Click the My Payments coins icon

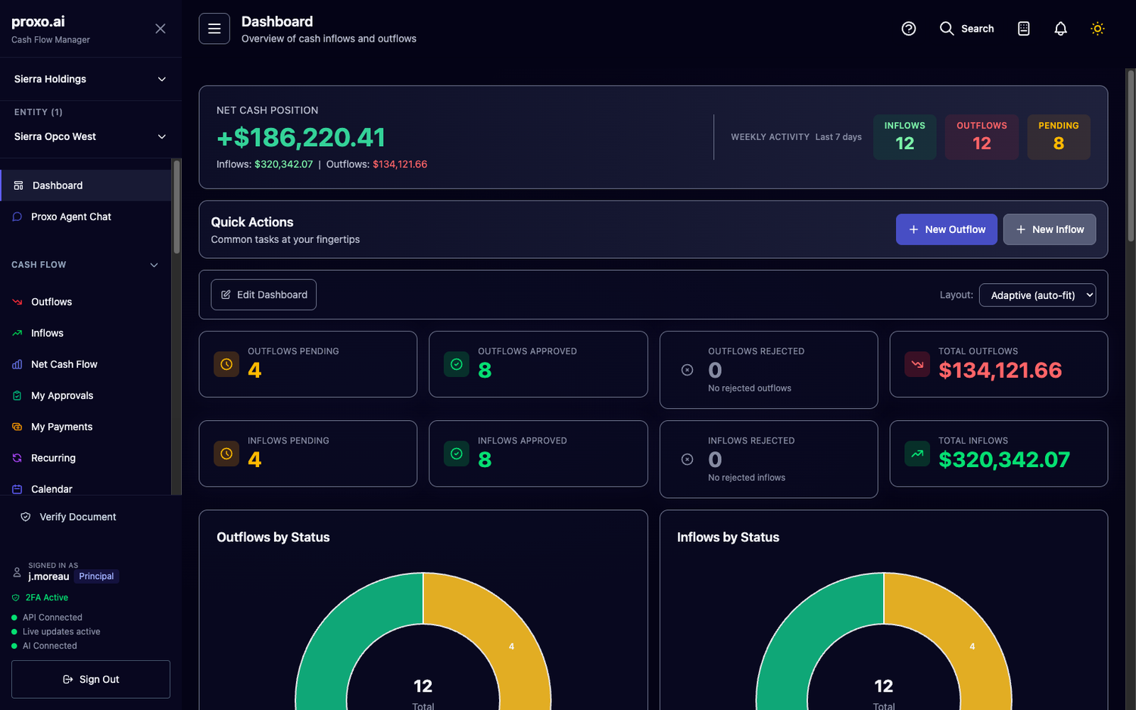click(x=17, y=427)
